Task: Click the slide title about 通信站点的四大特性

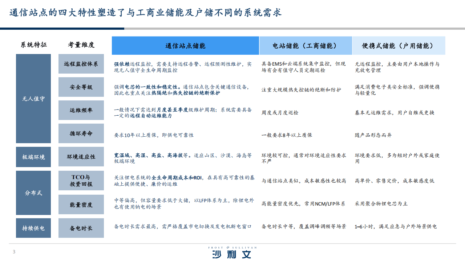Action: pyautogui.click(x=145, y=13)
